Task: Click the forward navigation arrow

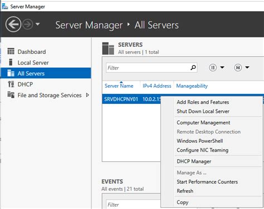Action: pos(28,24)
